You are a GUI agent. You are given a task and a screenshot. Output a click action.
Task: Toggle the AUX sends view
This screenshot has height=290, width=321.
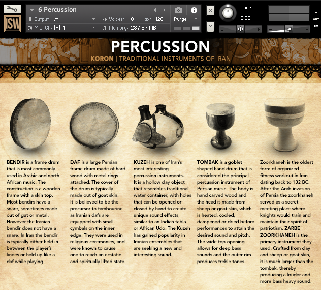point(316,19)
